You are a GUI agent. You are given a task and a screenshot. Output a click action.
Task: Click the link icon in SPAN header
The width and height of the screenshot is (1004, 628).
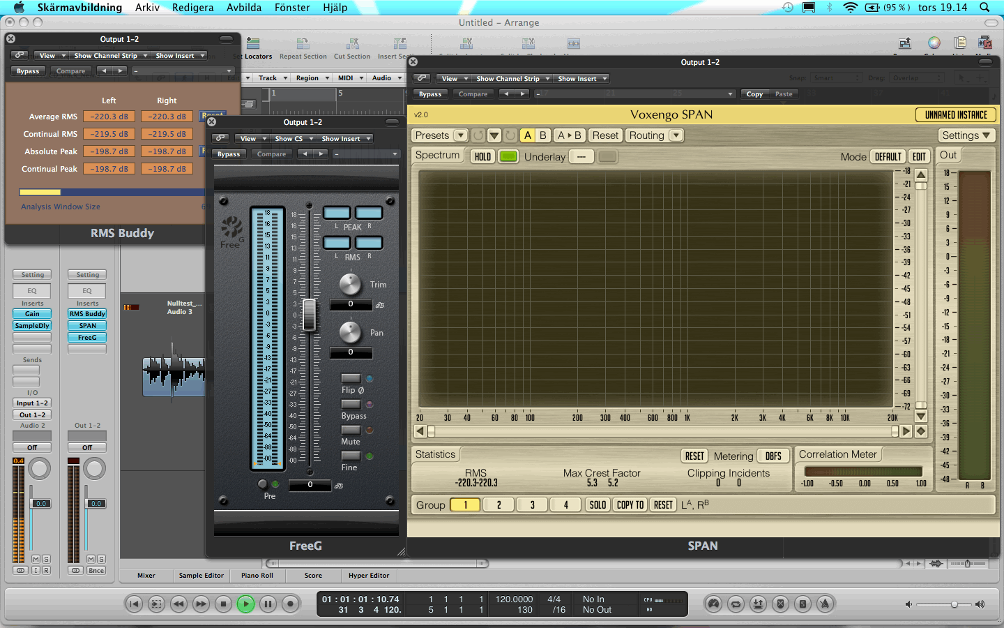point(422,78)
